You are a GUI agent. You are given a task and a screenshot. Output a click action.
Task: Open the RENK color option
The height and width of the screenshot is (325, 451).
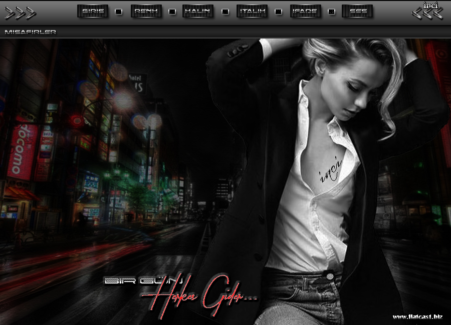(x=146, y=11)
